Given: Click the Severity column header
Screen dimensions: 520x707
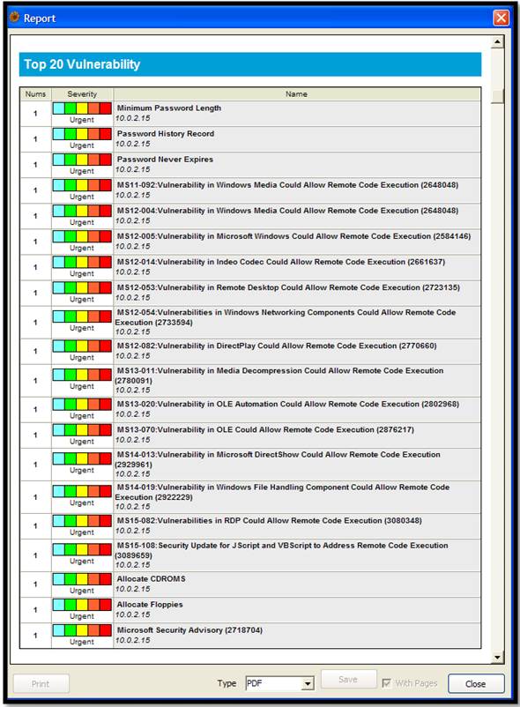Looking at the screenshot, I should (82, 94).
